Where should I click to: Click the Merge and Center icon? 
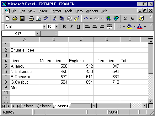click(x=110, y=27)
